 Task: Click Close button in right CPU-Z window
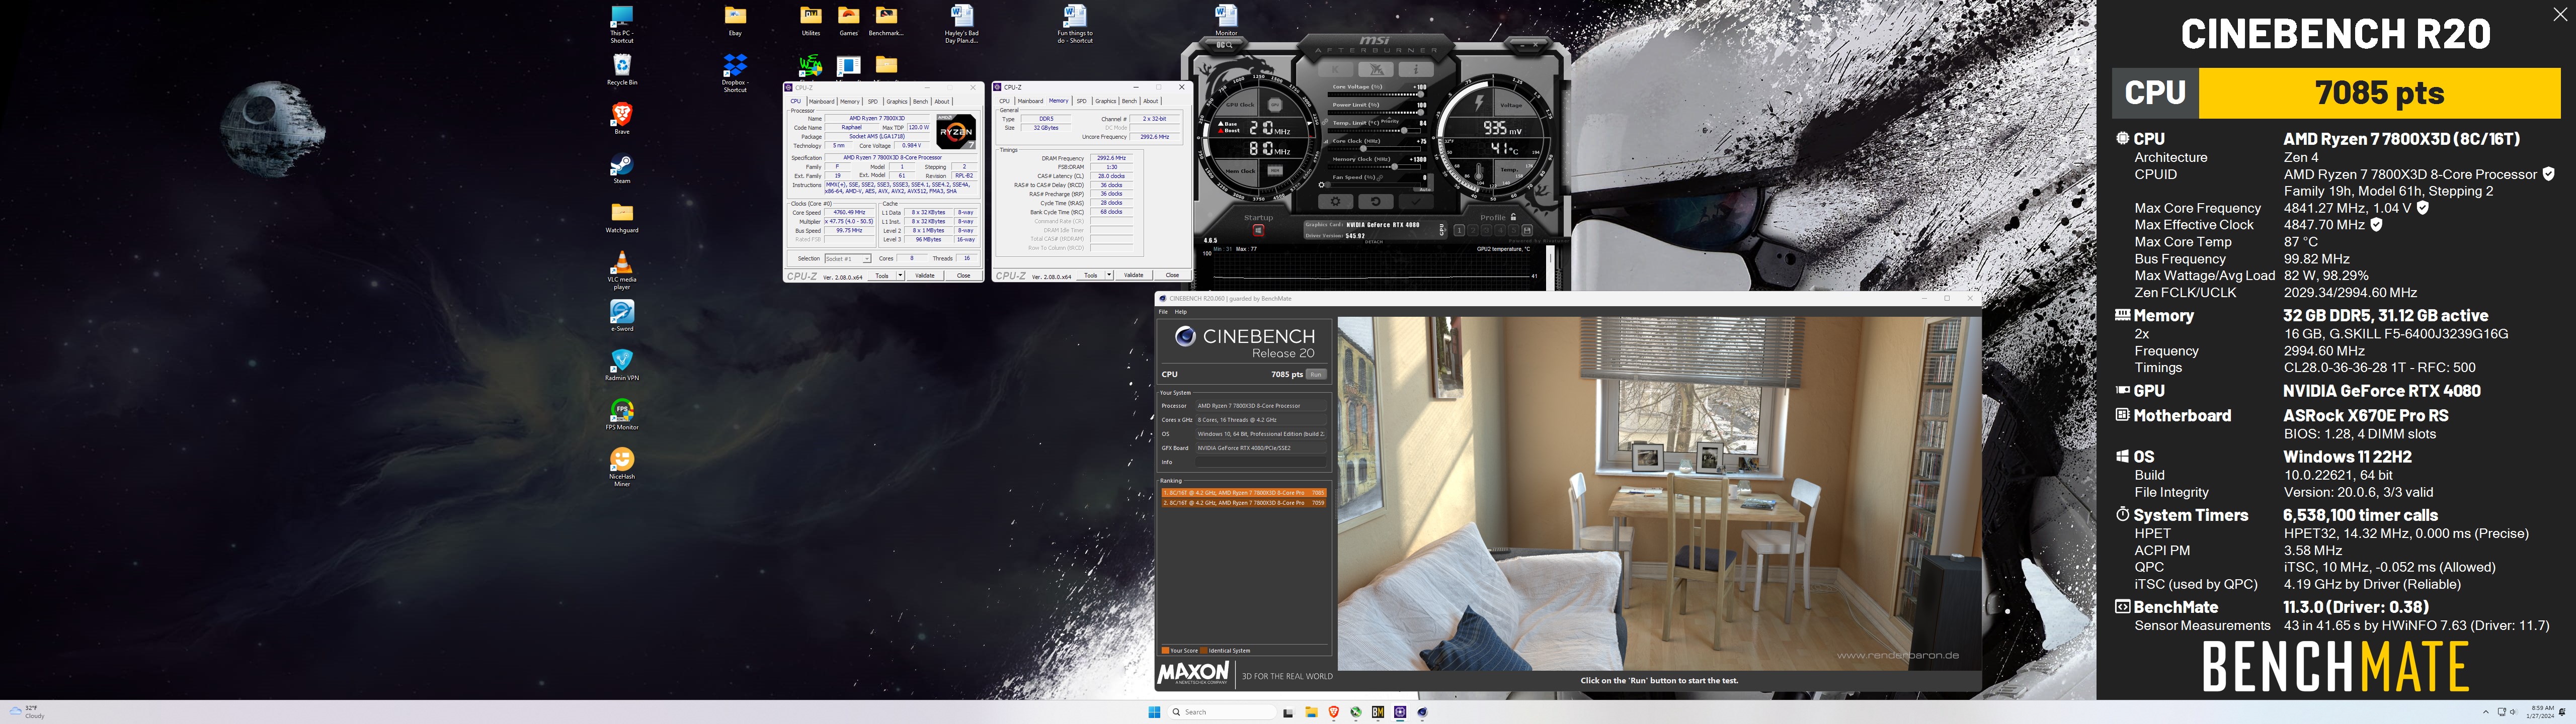(x=1172, y=276)
